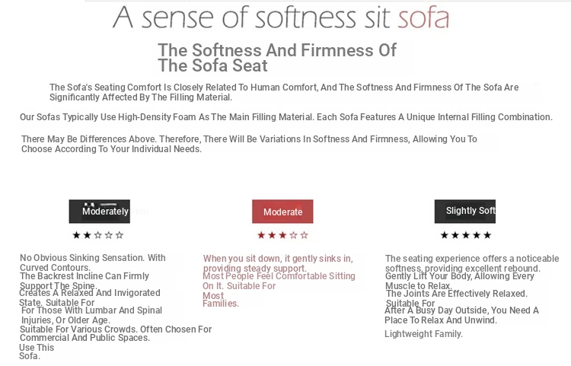
Task: Choose the "Slightly Soft" badge
Action: click(x=465, y=211)
